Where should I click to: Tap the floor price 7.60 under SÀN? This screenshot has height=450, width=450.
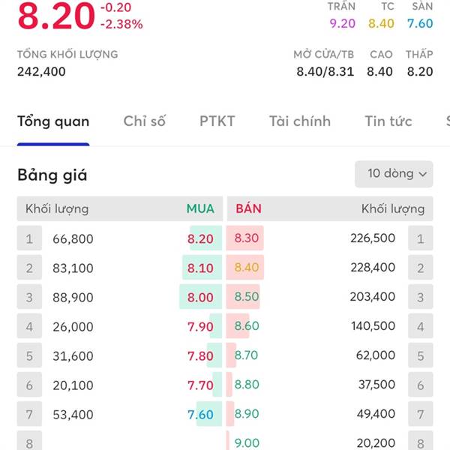coord(420,23)
